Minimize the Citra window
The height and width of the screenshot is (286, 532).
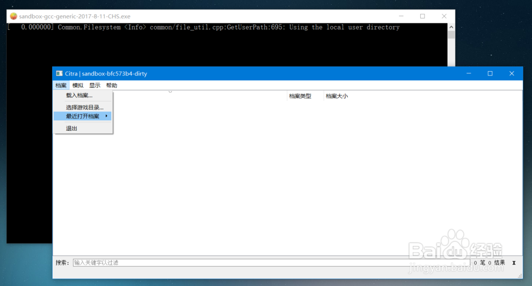469,73
